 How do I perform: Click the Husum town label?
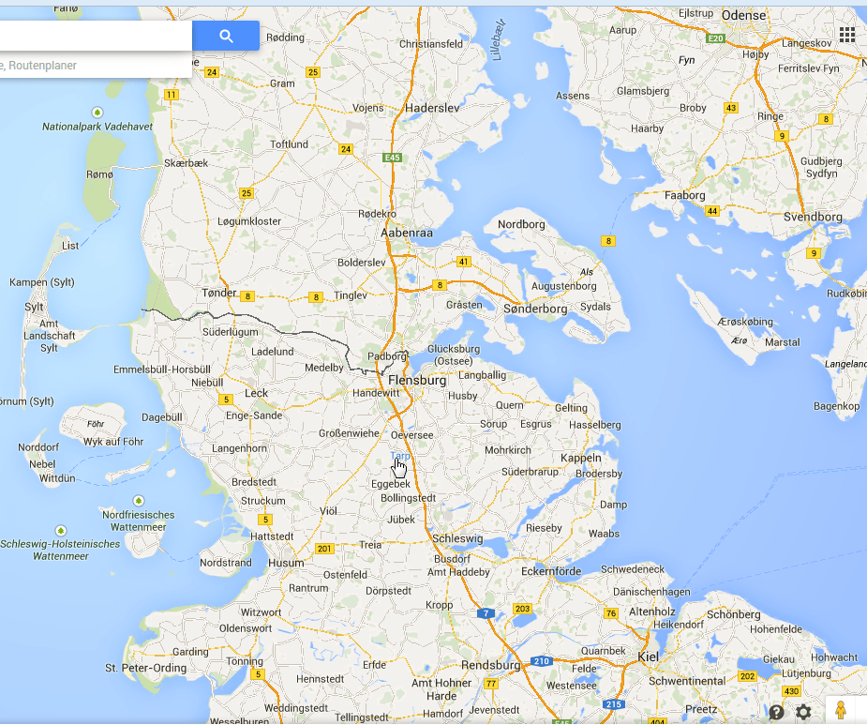286,563
